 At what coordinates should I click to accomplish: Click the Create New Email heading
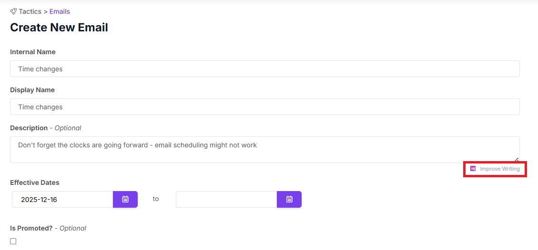pyautogui.click(x=59, y=28)
